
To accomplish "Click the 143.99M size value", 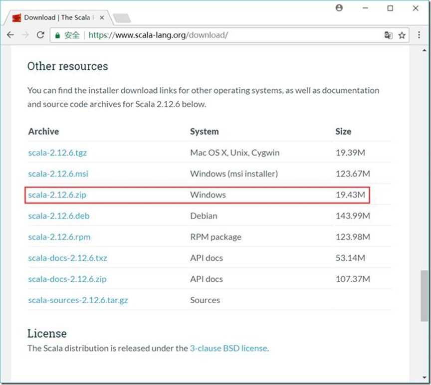I will point(353,216).
